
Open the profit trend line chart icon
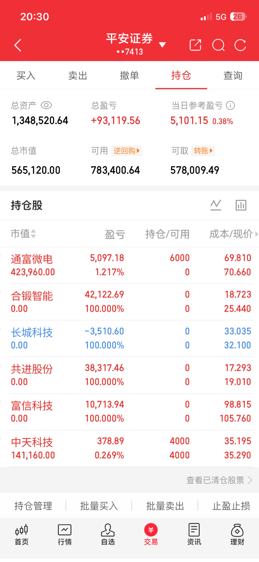[216, 205]
